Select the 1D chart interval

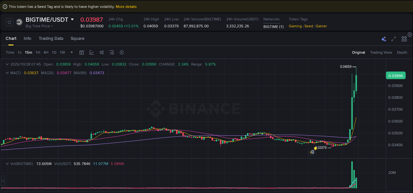54,52
